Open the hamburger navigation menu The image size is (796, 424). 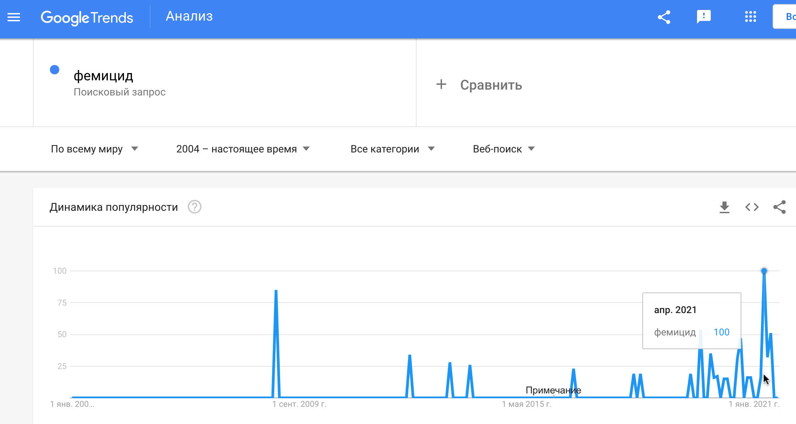14,17
